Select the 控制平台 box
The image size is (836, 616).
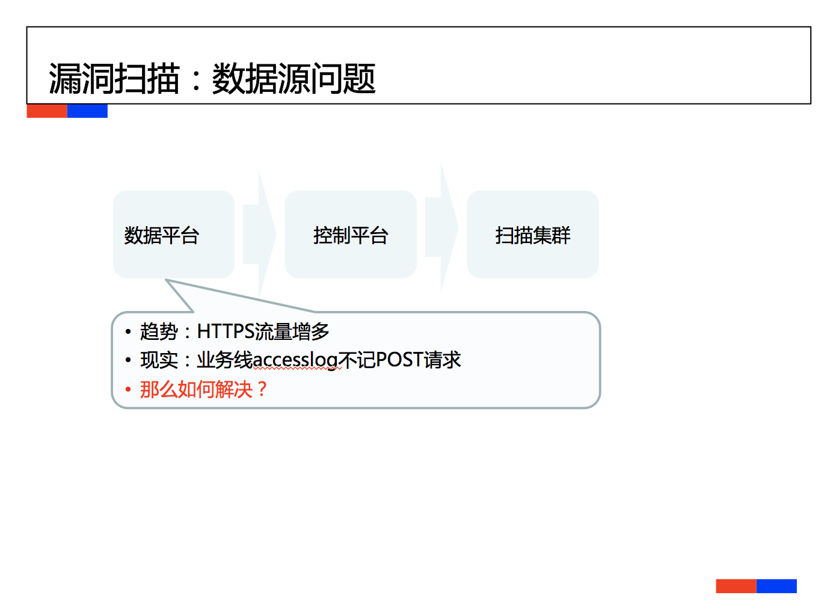[x=350, y=235]
